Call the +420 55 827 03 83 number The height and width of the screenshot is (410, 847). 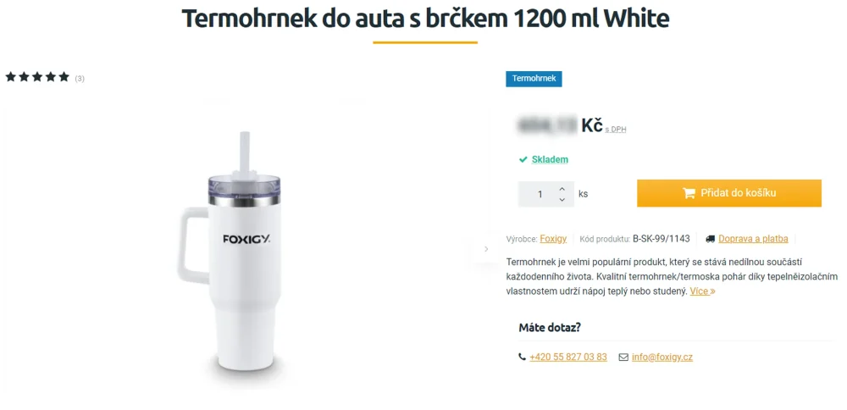coord(568,357)
